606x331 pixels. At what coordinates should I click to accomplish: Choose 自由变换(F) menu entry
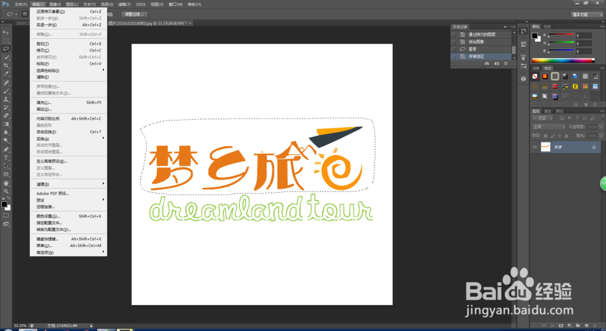tap(68, 132)
